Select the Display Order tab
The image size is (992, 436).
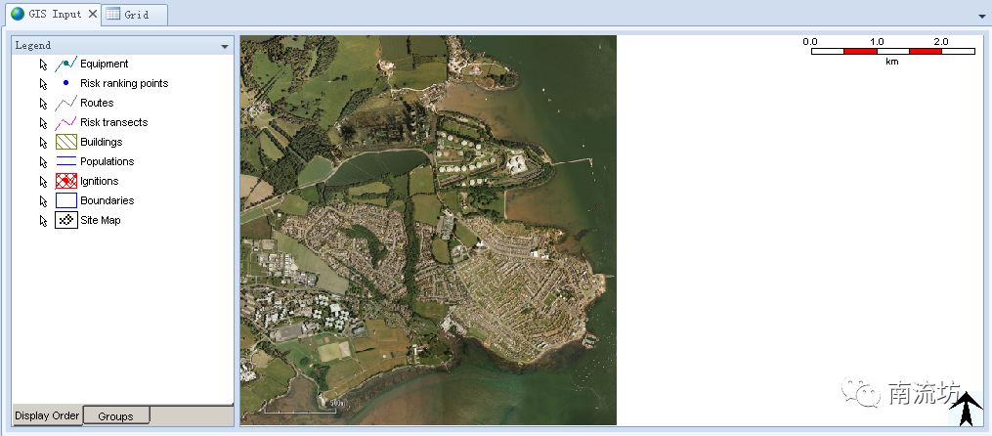point(47,416)
